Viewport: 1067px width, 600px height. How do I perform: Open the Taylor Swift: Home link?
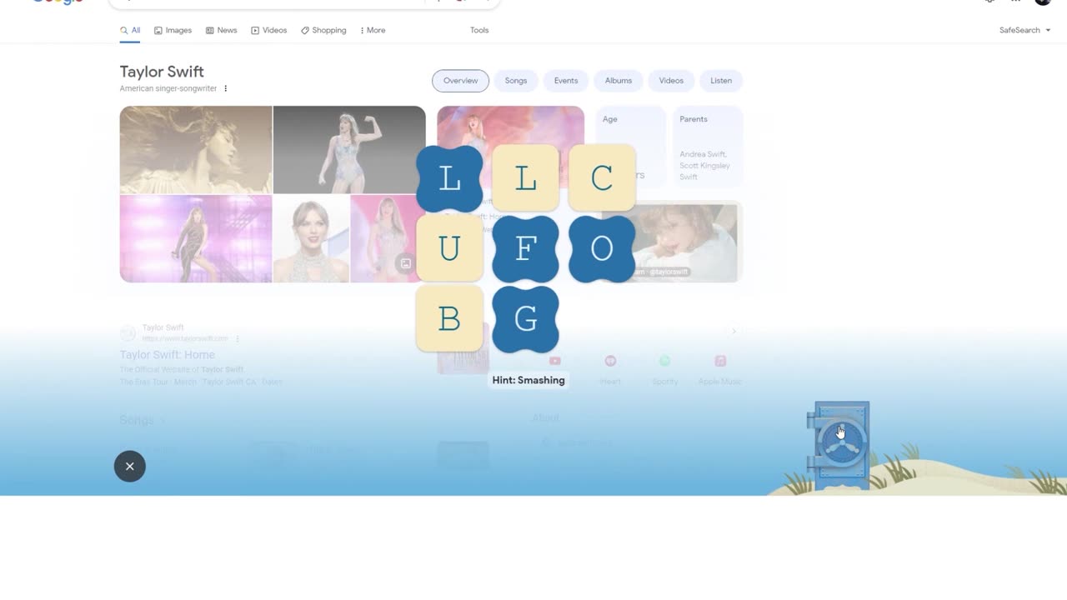click(167, 355)
